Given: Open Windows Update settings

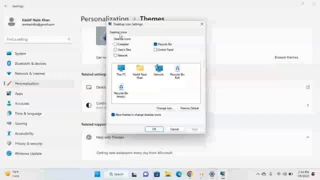Looking at the screenshot, I should click(39, 153).
